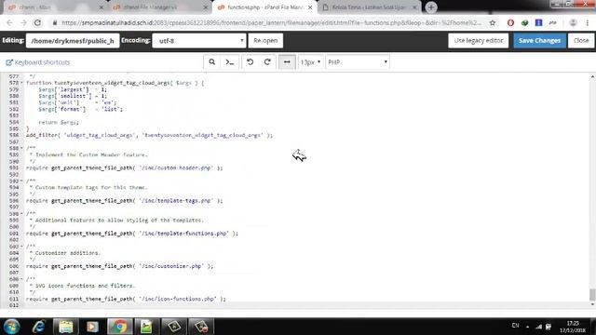Viewport: 596px width, 335px height.
Task: Click the green extension icon in toolbar
Action: click(524, 23)
